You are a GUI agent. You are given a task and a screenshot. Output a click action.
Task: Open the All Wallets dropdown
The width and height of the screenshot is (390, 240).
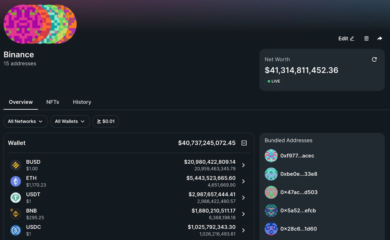click(70, 121)
